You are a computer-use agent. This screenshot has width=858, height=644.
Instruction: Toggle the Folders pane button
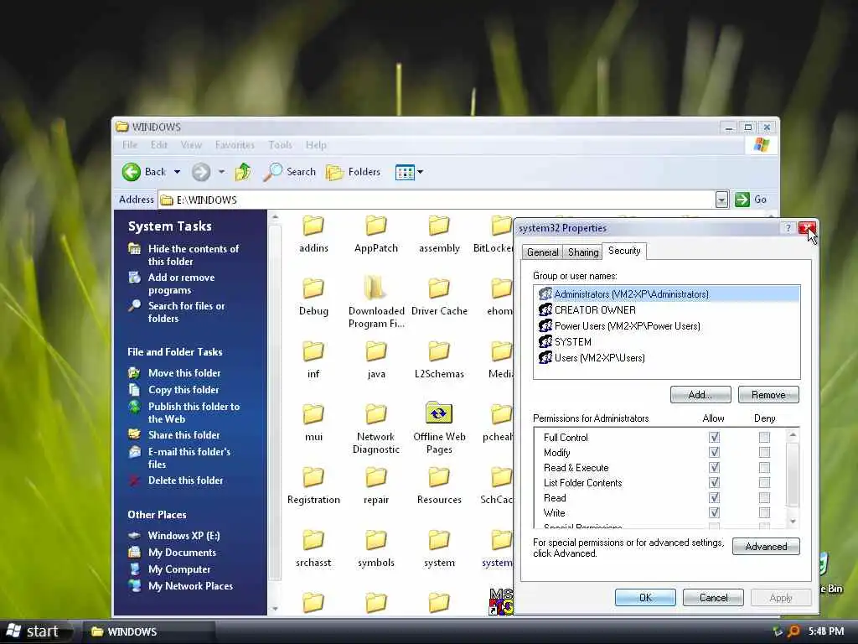[x=353, y=172]
